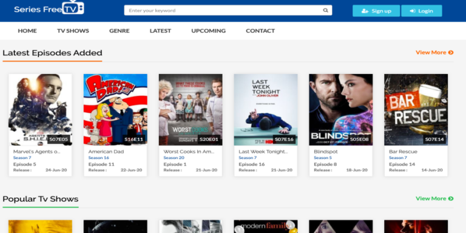The height and width of the screenshot is (233, 466).
Task: Open the UPCOMING section
Action: [x=208, y=30]
